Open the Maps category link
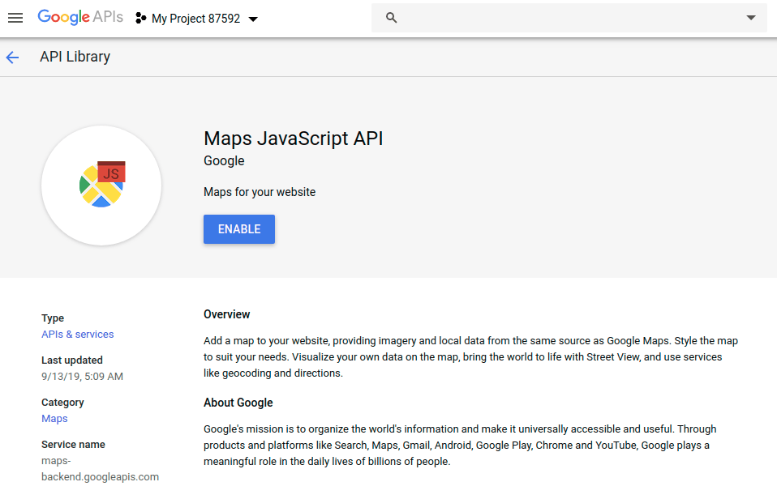777x499 pixels. tap(54, 418)
